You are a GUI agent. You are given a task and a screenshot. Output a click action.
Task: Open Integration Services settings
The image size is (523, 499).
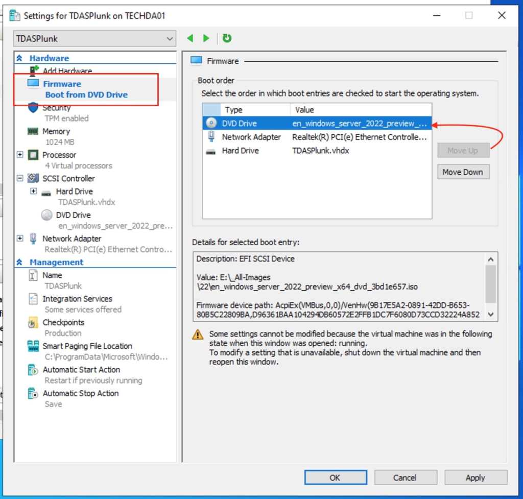pos(77,299)
